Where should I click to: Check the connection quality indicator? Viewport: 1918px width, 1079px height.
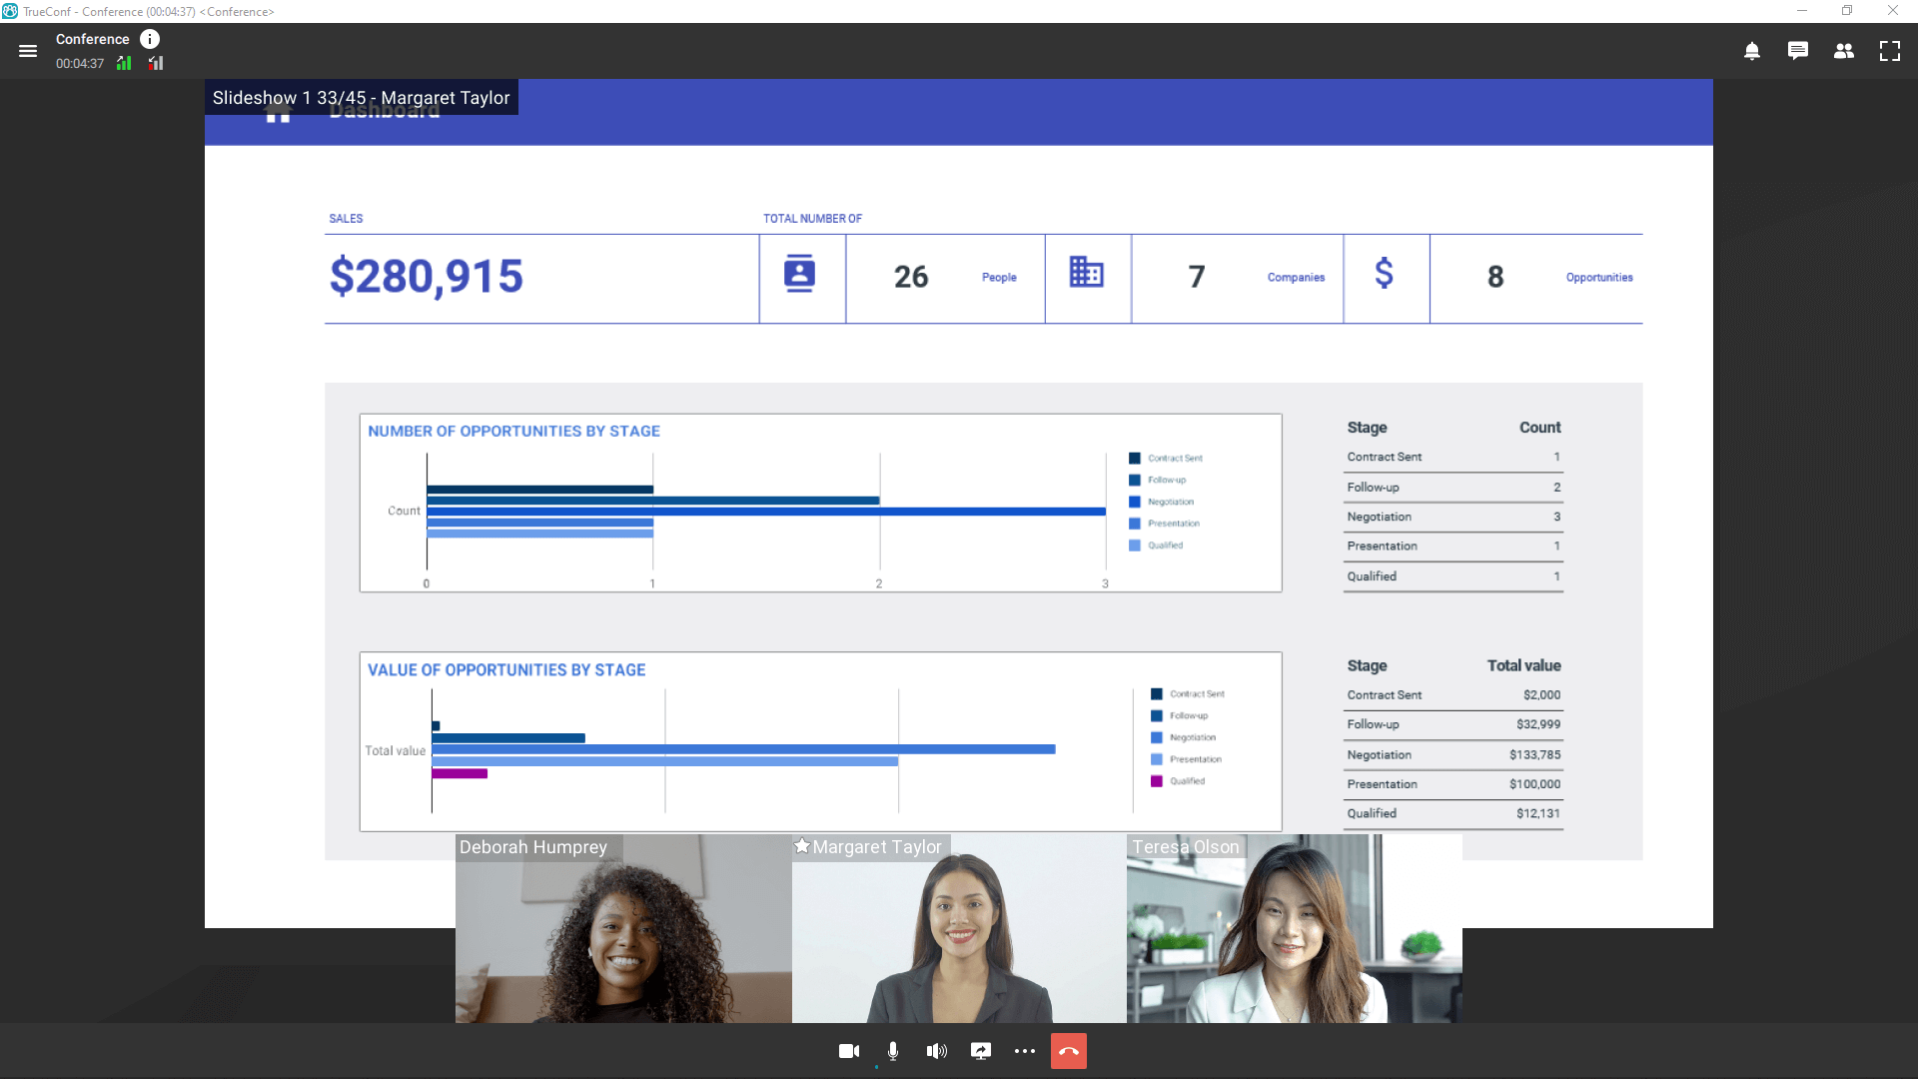(124, 62)
